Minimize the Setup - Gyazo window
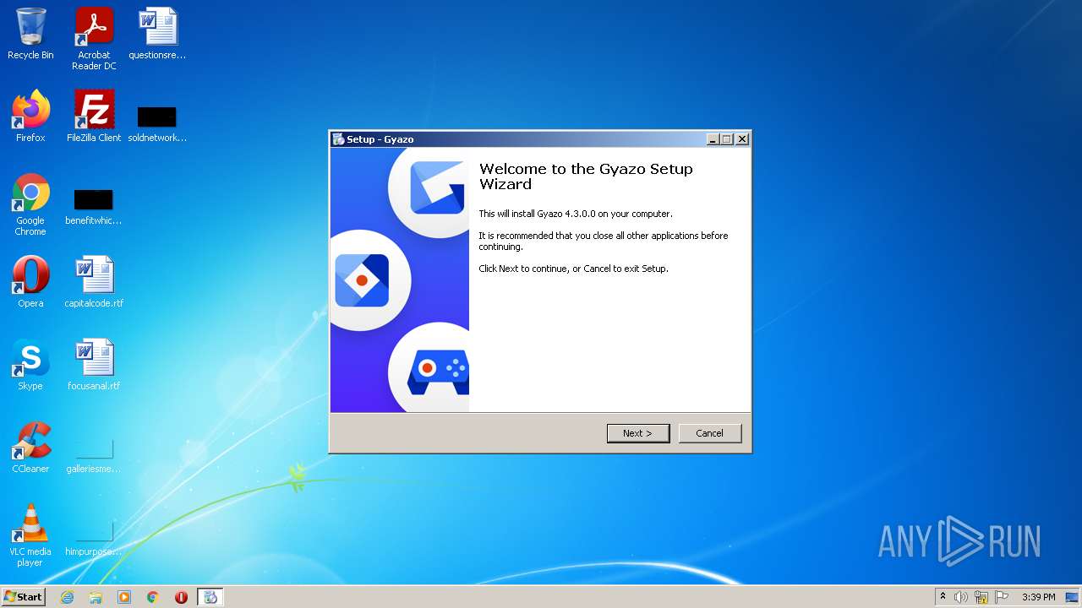This screenshot has height=608, width=1082. [x=713, y=139]
